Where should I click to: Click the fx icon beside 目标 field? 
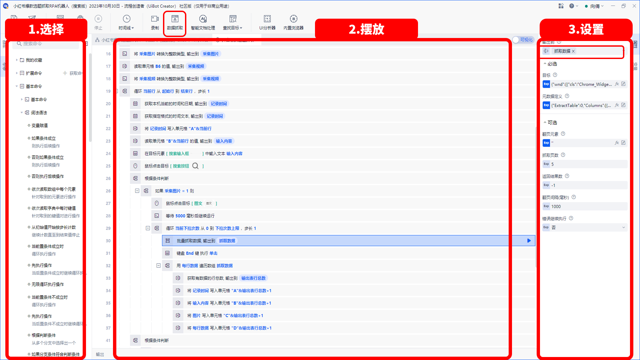[x=617, y=84]
